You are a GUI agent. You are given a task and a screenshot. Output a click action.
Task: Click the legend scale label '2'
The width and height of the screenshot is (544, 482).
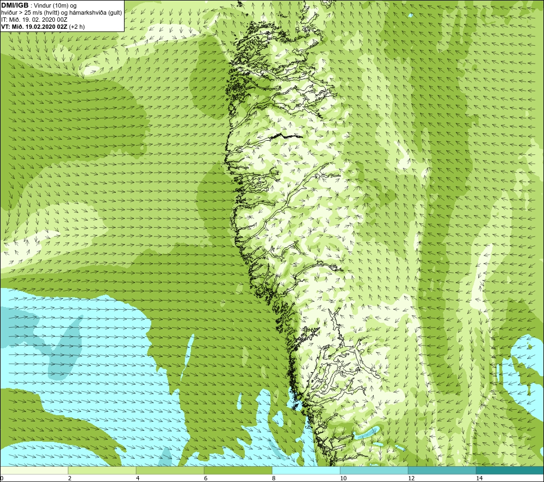(x=70, y=478)
